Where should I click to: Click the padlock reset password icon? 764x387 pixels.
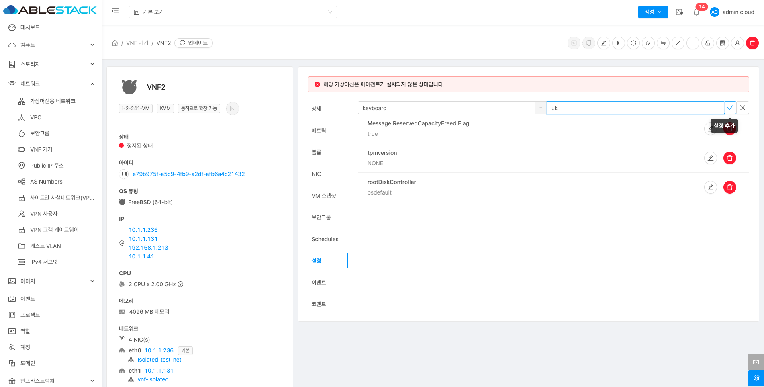point(708,43)
